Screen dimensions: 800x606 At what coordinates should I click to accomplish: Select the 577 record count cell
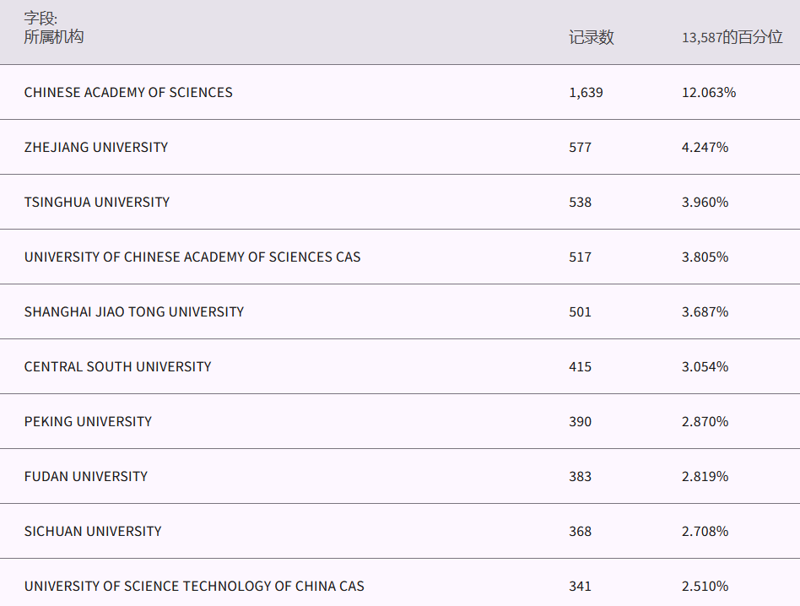click(x=580, y=147)
